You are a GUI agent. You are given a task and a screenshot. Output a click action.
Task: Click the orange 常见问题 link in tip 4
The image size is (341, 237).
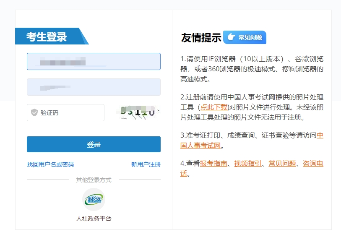[x=282, y=164]
